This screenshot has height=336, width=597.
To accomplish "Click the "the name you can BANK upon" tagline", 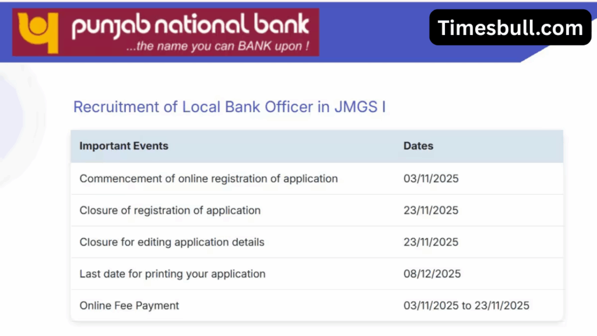I will [218, 46].
